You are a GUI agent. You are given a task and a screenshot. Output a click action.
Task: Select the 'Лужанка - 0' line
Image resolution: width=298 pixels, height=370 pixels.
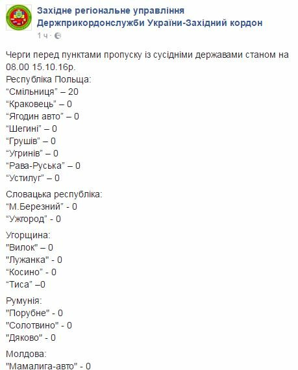point(34,260)
